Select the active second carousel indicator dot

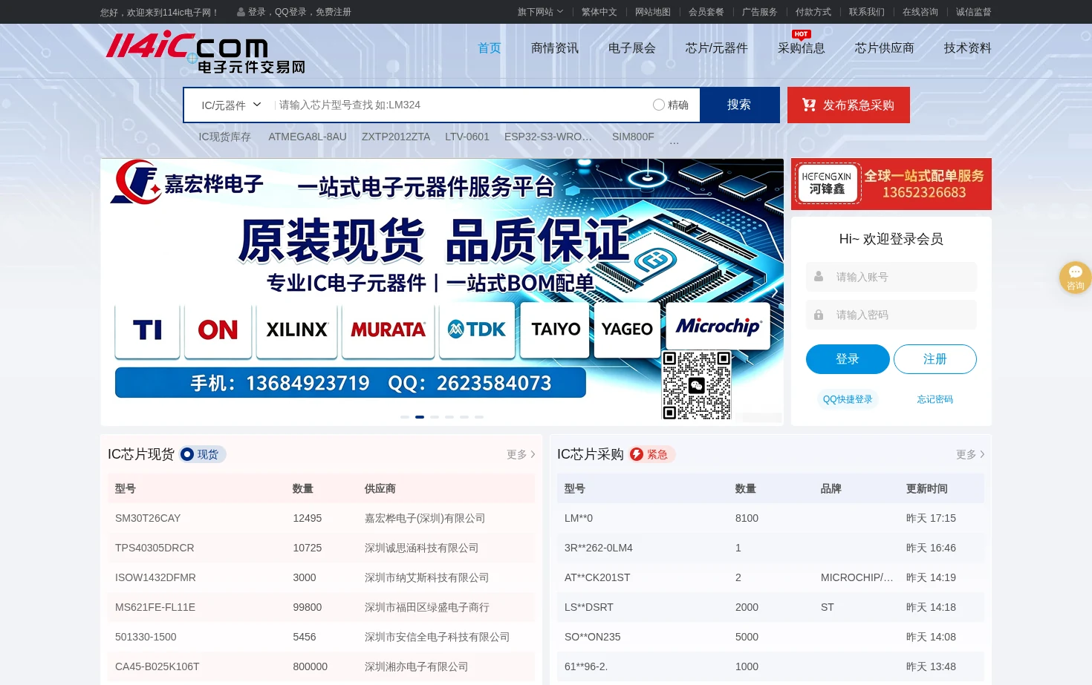pyautogui.click(x=420, y=417)
